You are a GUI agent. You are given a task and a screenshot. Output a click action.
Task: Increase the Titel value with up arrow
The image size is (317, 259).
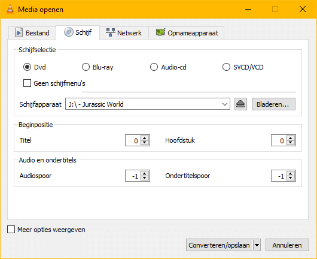[145, 138]
